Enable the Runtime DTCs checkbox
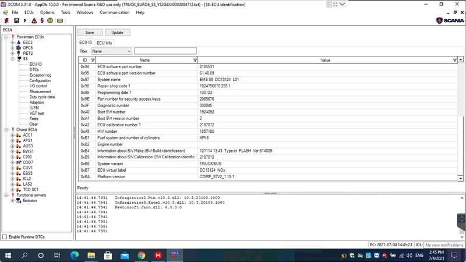Image resolution: width=466 pixels, height=262 pixels. (5, 237)
